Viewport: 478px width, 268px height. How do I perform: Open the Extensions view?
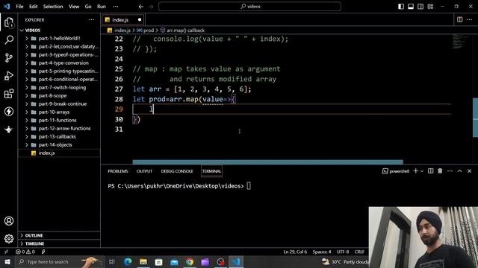click(x=9, y=94)
